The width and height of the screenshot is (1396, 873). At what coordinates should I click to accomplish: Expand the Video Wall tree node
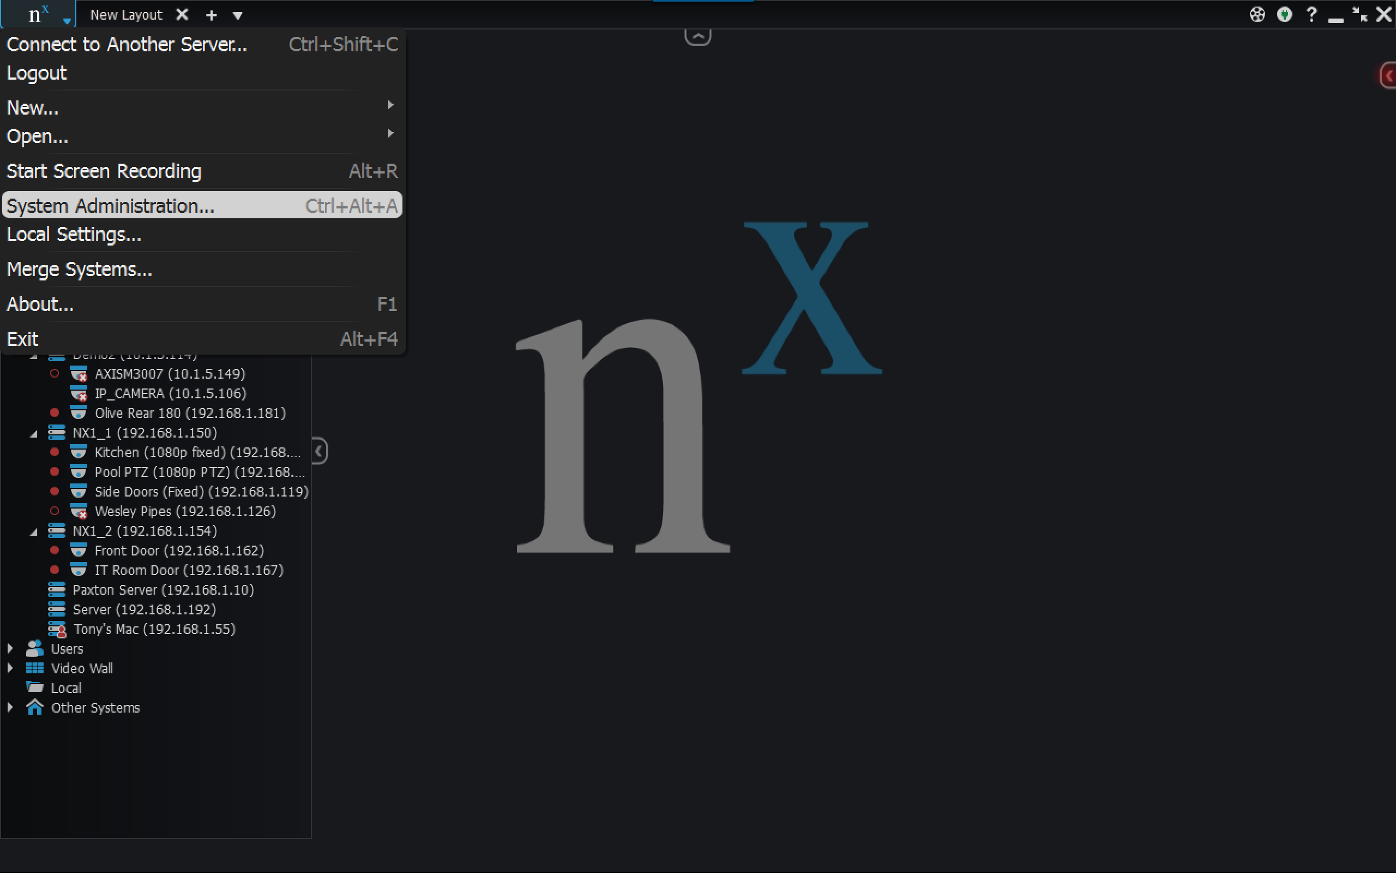point(10,668)
